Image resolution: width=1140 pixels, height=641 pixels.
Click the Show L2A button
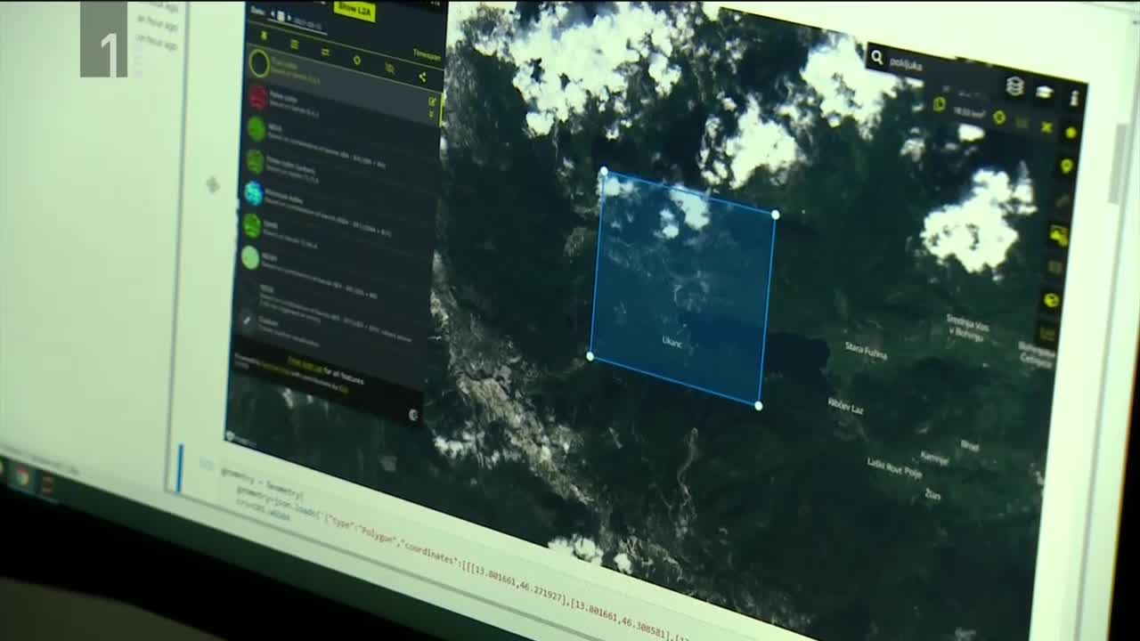click(354, 10)
